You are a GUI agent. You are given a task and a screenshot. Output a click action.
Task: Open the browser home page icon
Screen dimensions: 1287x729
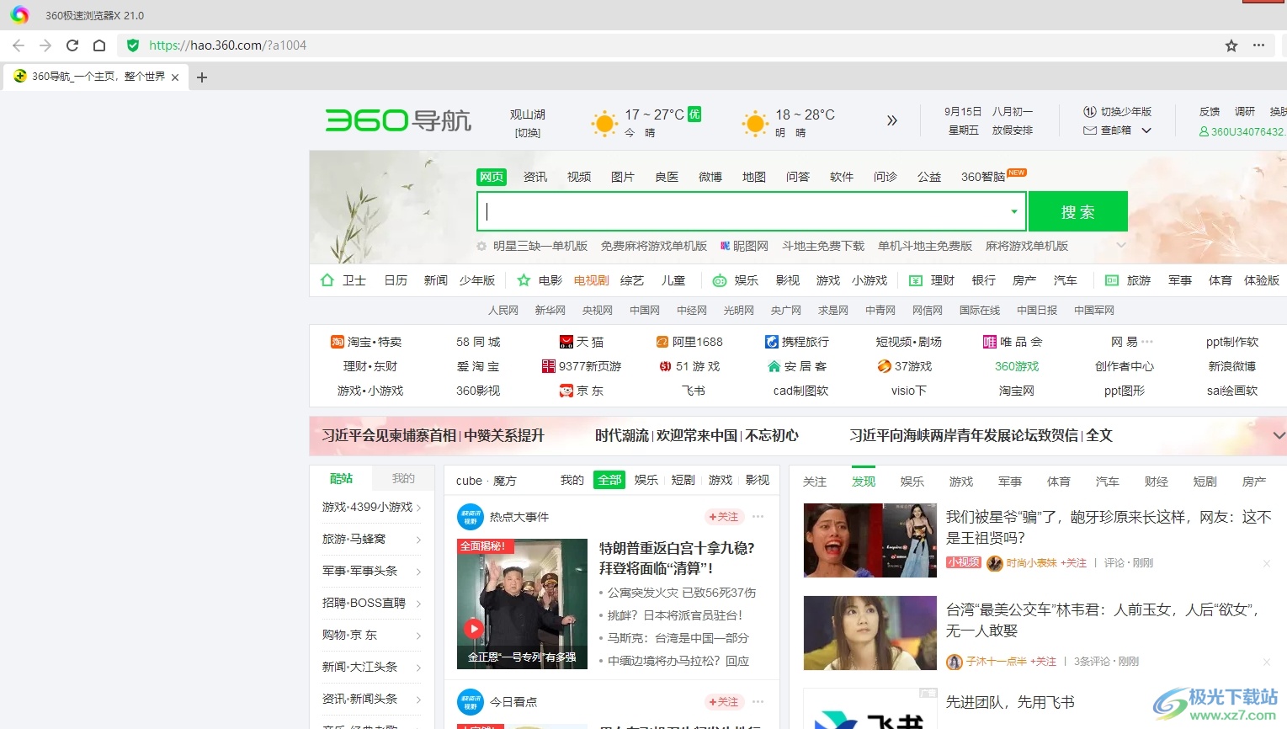point(99,45)
